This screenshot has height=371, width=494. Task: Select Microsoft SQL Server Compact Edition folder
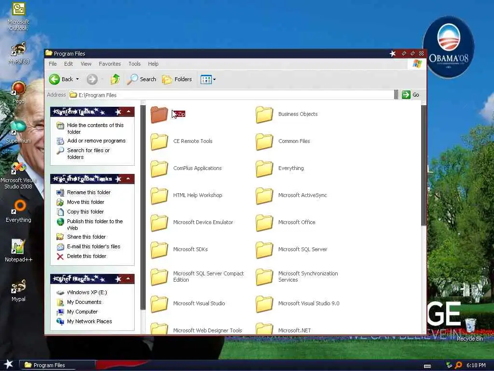click(x=197, y=277)
